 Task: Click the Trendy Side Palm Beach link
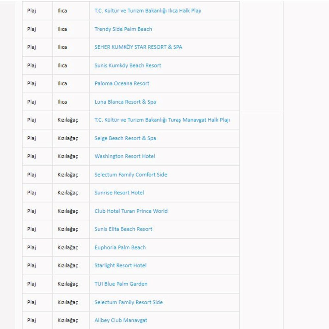[123, 29]
